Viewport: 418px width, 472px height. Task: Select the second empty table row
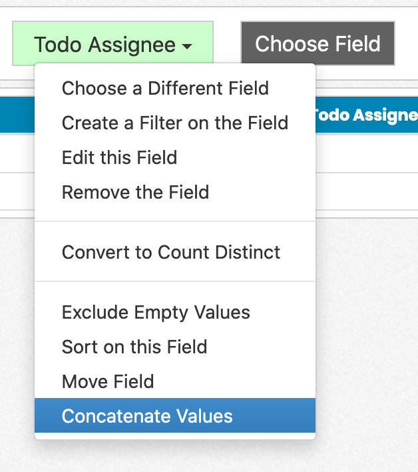pyautogui.click(x=367, y=191)
